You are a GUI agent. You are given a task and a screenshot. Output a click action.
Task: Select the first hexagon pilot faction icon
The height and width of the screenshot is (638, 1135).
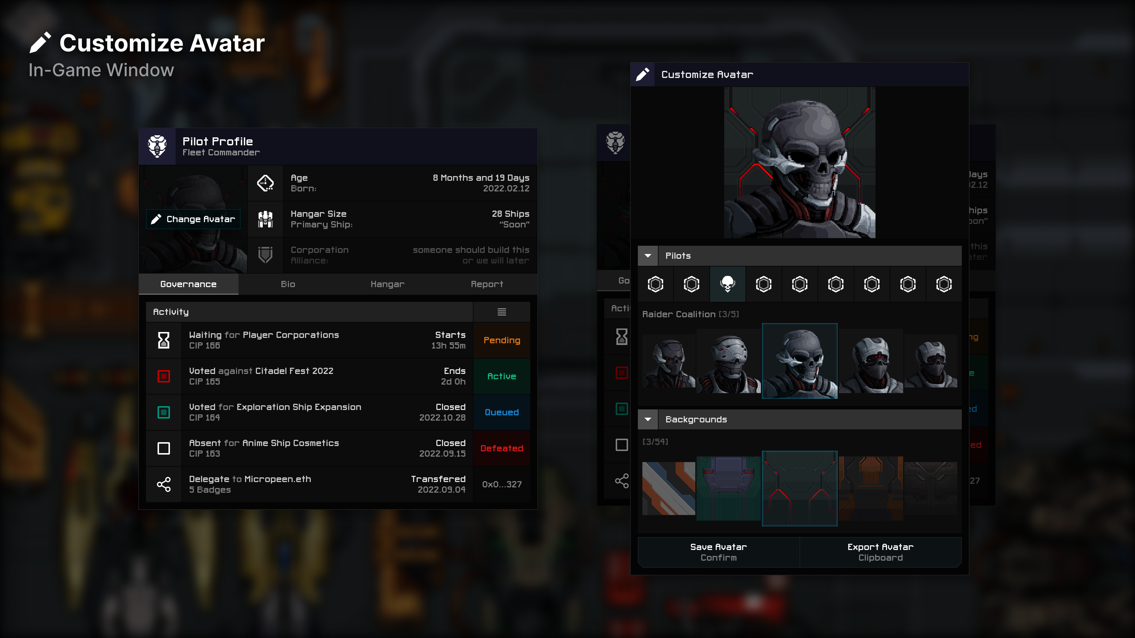[x=655, y=284]
